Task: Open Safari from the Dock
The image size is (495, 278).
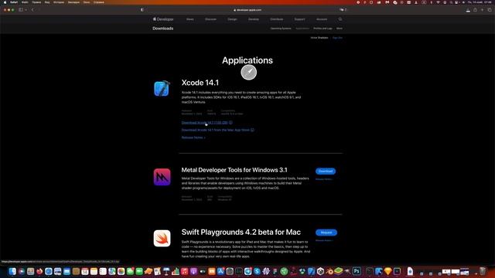Action: tap(49, 271)
